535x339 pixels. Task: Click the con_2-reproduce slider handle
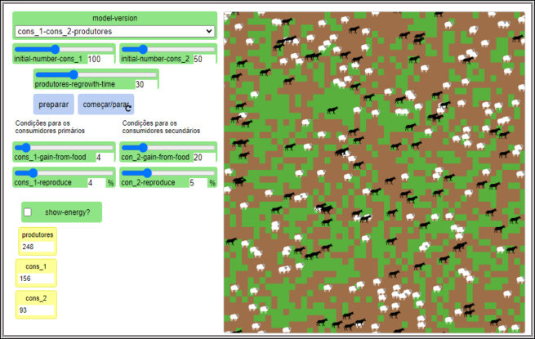pos(147,172)
